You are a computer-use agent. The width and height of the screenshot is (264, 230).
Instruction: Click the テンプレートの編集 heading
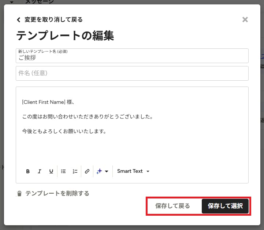click(65, 36)
